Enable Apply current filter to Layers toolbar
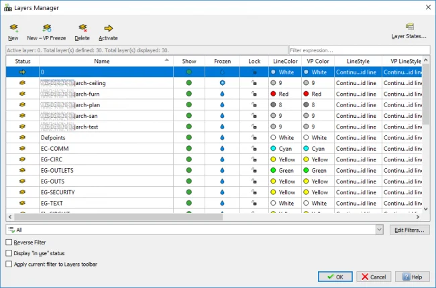This screenshot has width=436, height=288. 9,265
